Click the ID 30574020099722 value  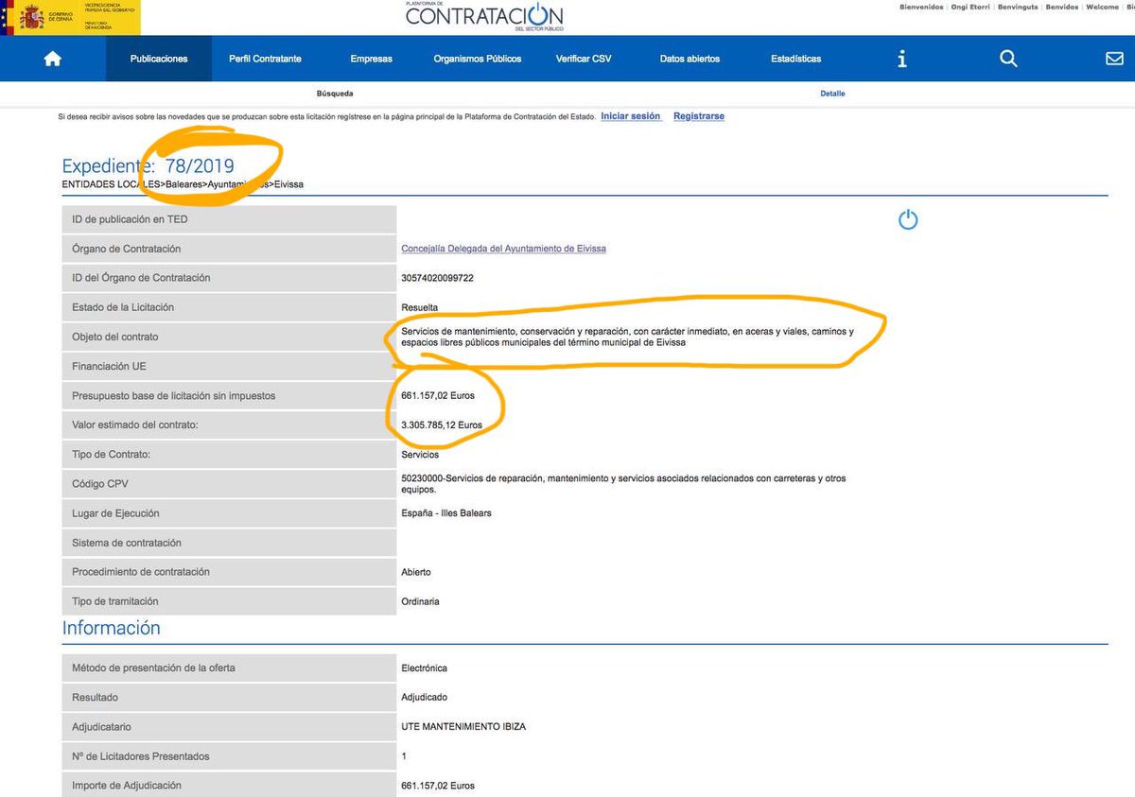438,278
